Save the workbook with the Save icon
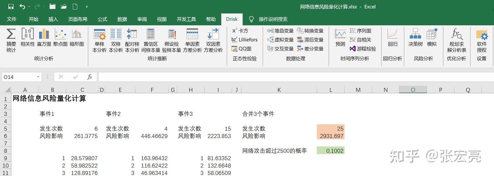494x176 pixels. click(11, 6)
